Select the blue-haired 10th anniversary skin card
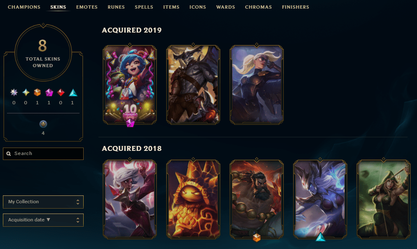The width and height of the screenshot is (417, 249). [x=130, y=85]
